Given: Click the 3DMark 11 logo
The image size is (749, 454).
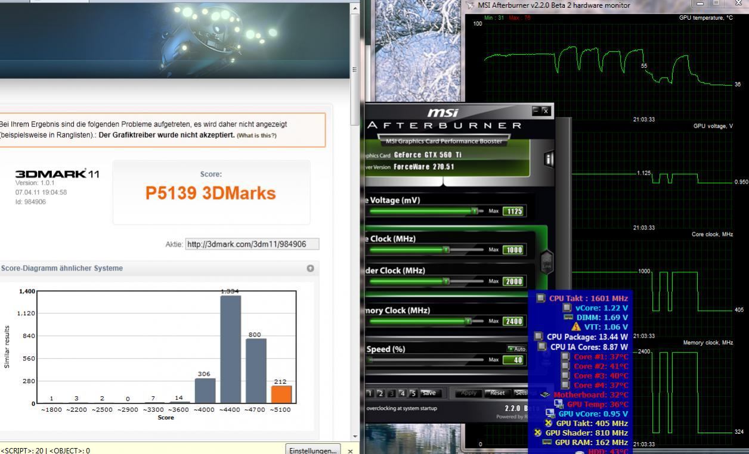Looking at the screenshot, I should (x=57, y=174).
